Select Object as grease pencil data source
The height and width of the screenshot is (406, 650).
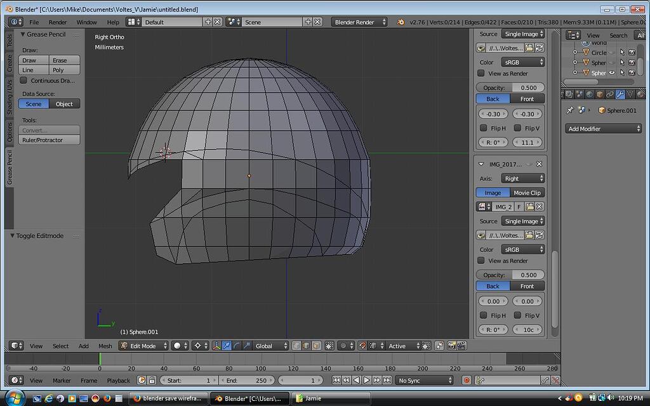64,104
